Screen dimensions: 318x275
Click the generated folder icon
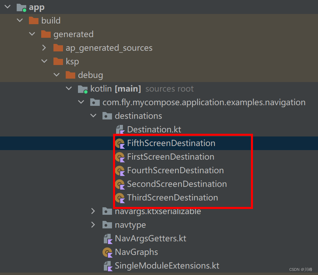pyautogui.click(x=46, y=34)
